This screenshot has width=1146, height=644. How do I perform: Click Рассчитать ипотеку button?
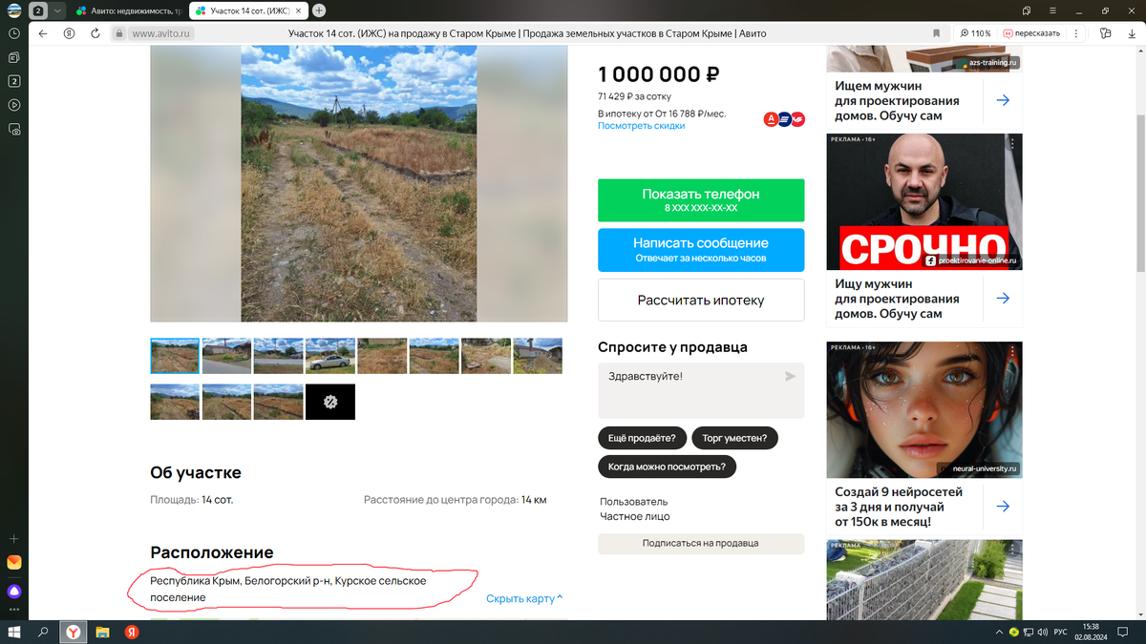[x=701, y=300]
